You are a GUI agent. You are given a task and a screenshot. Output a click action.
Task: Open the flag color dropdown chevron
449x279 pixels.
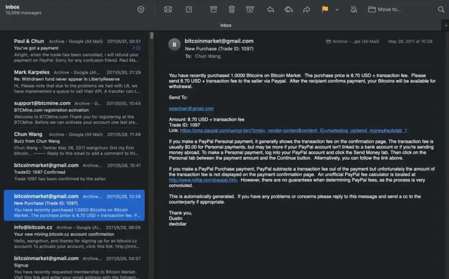[337, 10]
